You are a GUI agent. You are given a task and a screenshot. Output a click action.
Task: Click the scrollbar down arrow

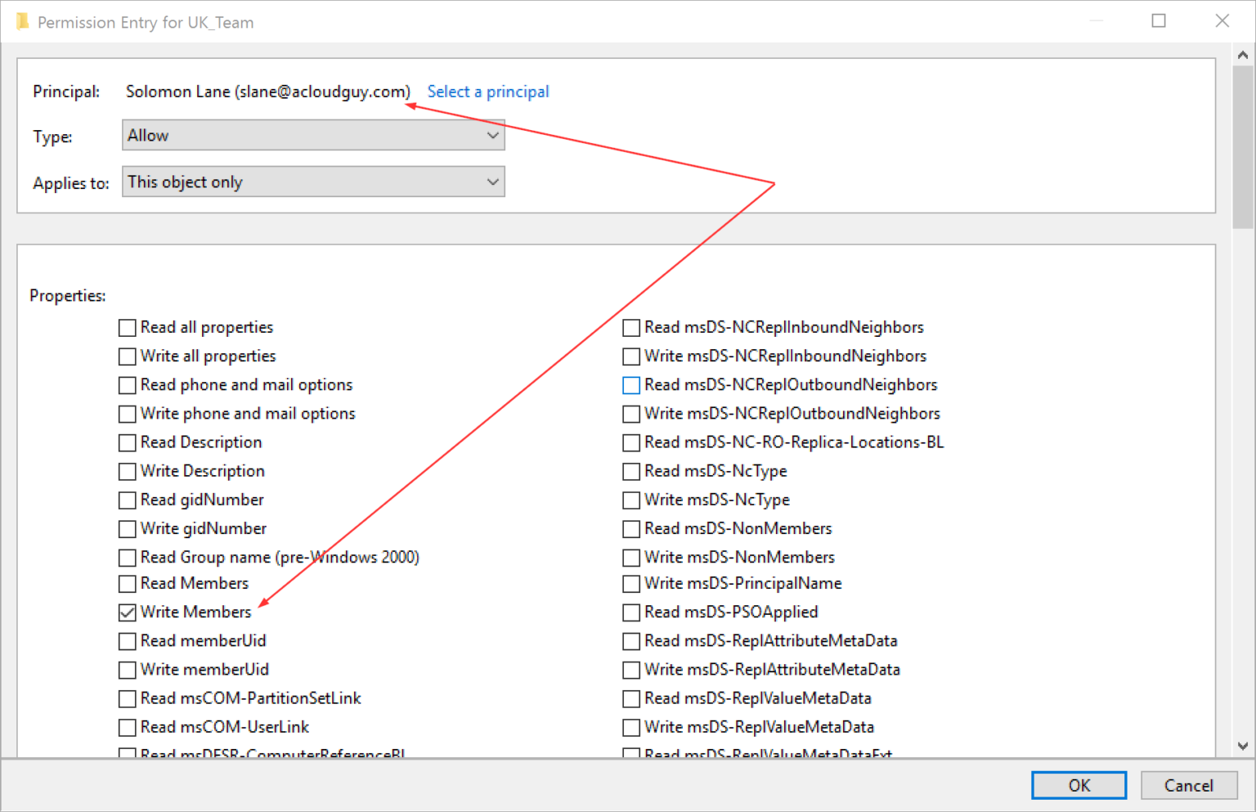click(x=1243, y=745)
